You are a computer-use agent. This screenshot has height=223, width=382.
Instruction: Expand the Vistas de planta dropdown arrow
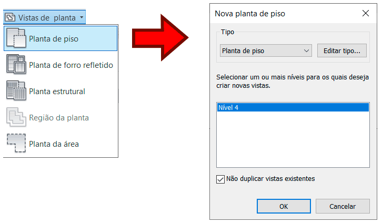[82, 17]
